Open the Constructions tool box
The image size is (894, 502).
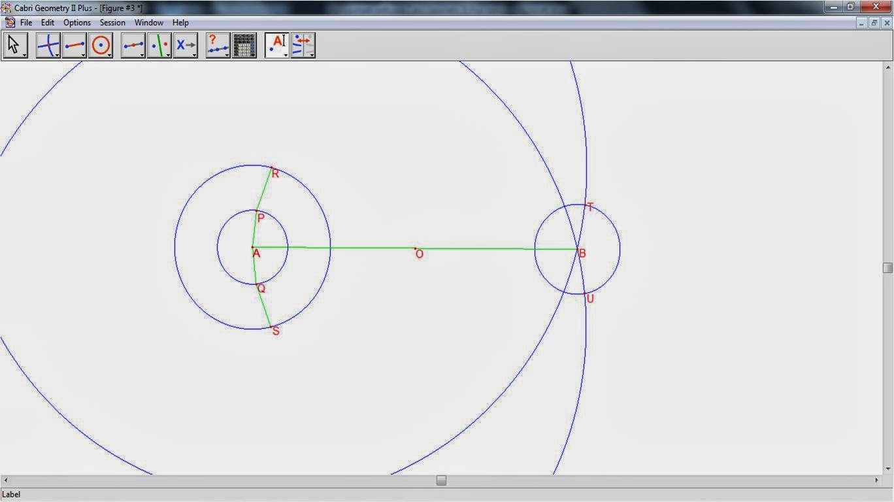coord(133,45)
